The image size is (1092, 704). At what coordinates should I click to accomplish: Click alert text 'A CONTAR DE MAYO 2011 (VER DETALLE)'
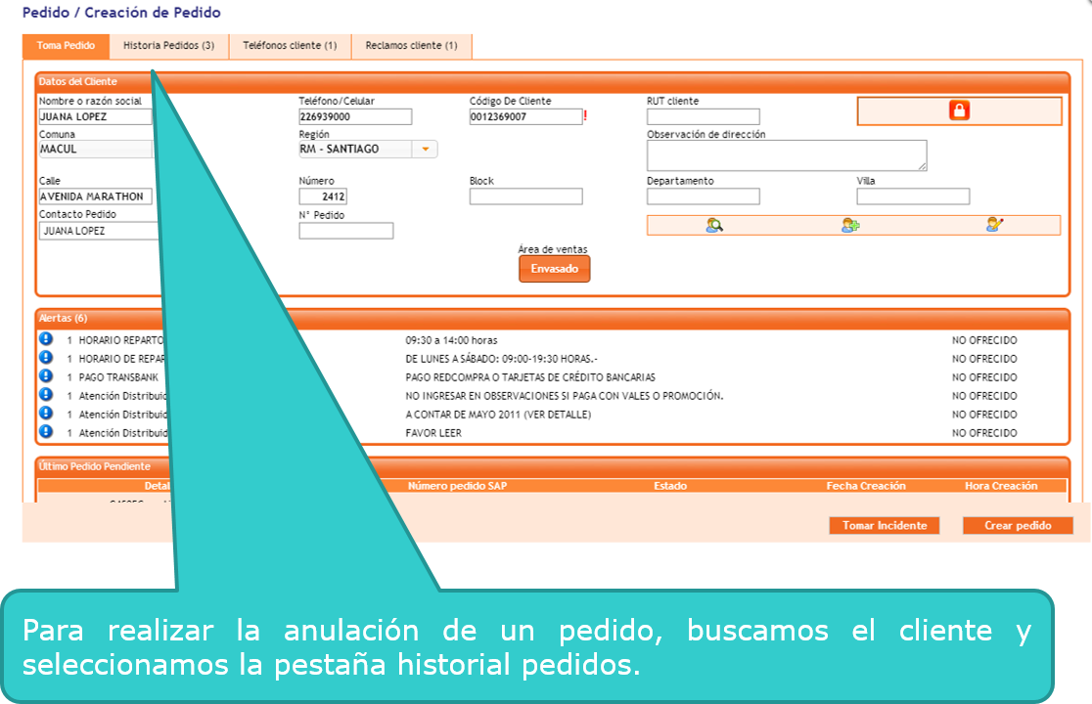pyautogui.click(x=498, y=414)
